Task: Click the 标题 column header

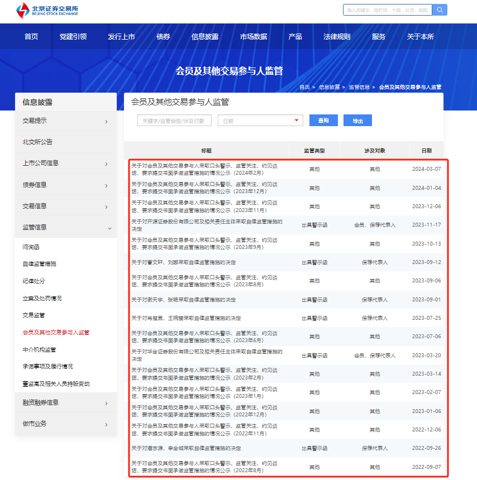Action: [x=206, y=150]
